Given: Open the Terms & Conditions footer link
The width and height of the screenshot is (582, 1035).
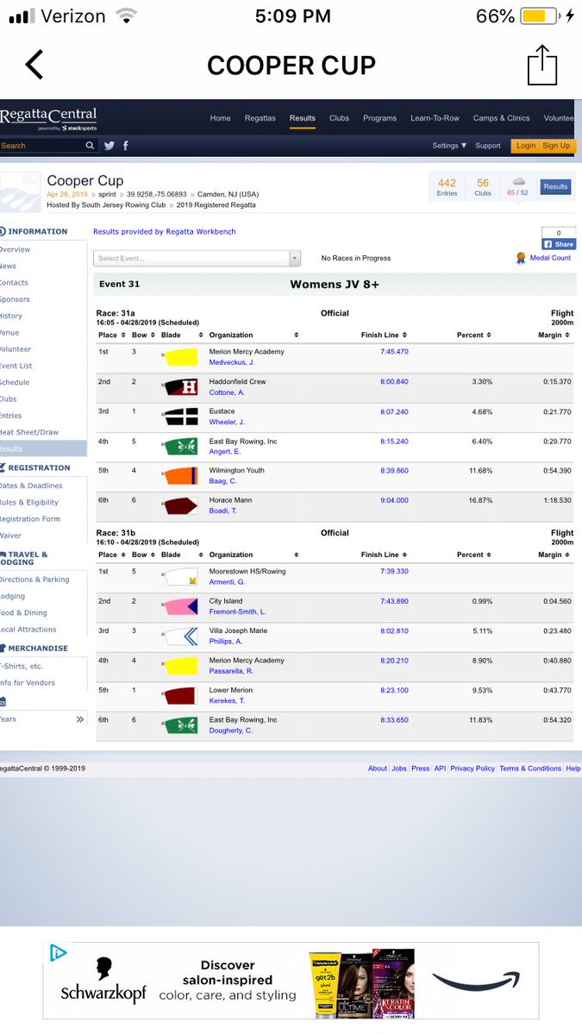Looking at the screenshot, I should point(530,768).
